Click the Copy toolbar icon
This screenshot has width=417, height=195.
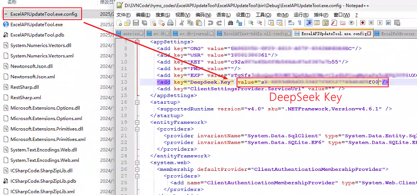coord(190,23)
